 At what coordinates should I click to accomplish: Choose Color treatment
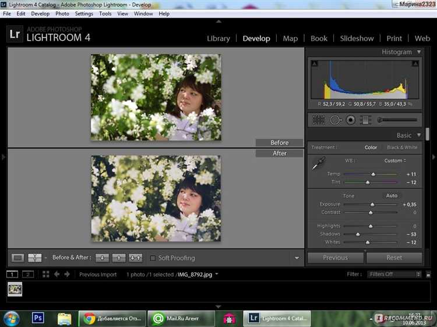pos(371,147)
